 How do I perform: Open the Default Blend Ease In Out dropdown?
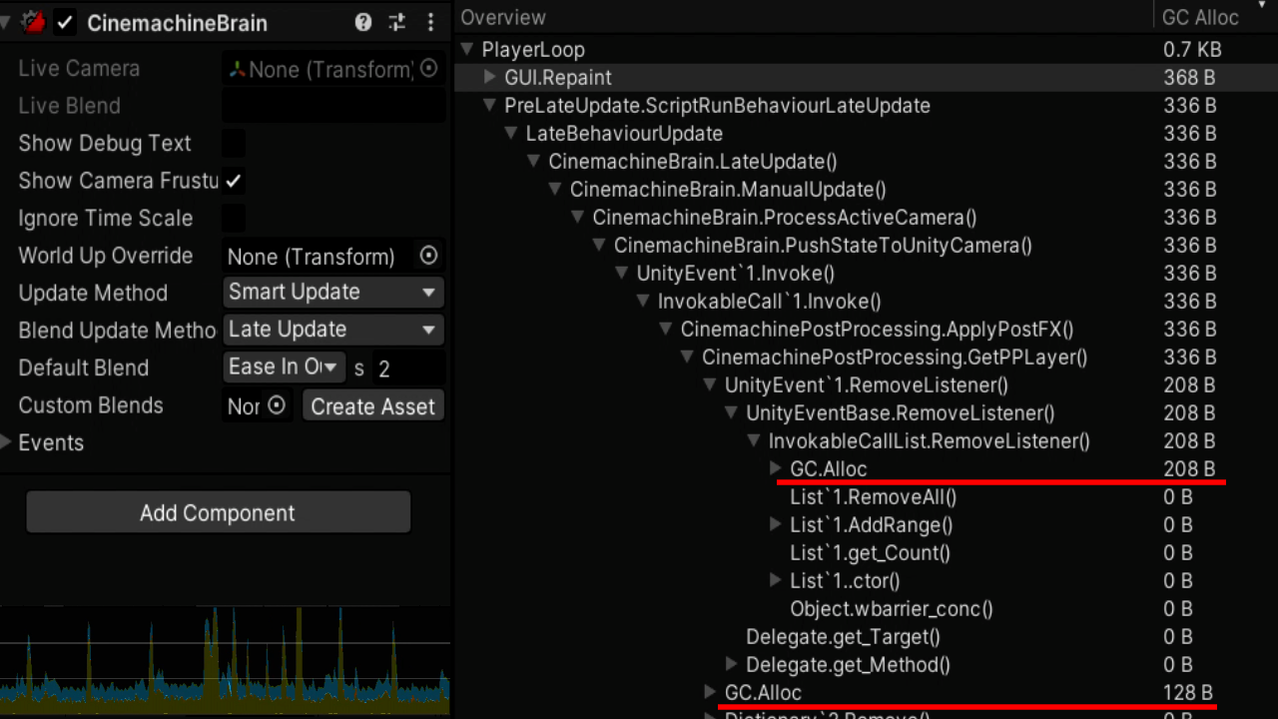[285, 367]
